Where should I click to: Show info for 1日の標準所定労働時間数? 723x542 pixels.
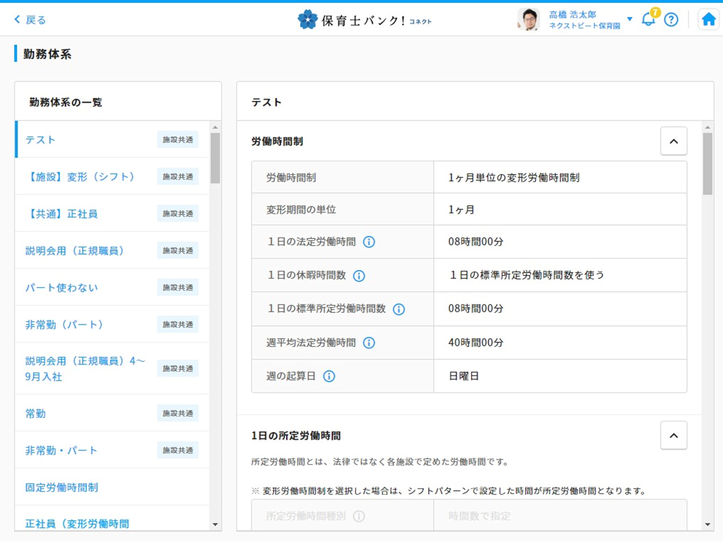[x=398, y=309]
